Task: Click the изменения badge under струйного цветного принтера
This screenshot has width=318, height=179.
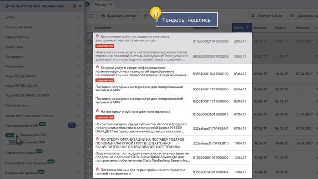Action: [105, 117]
